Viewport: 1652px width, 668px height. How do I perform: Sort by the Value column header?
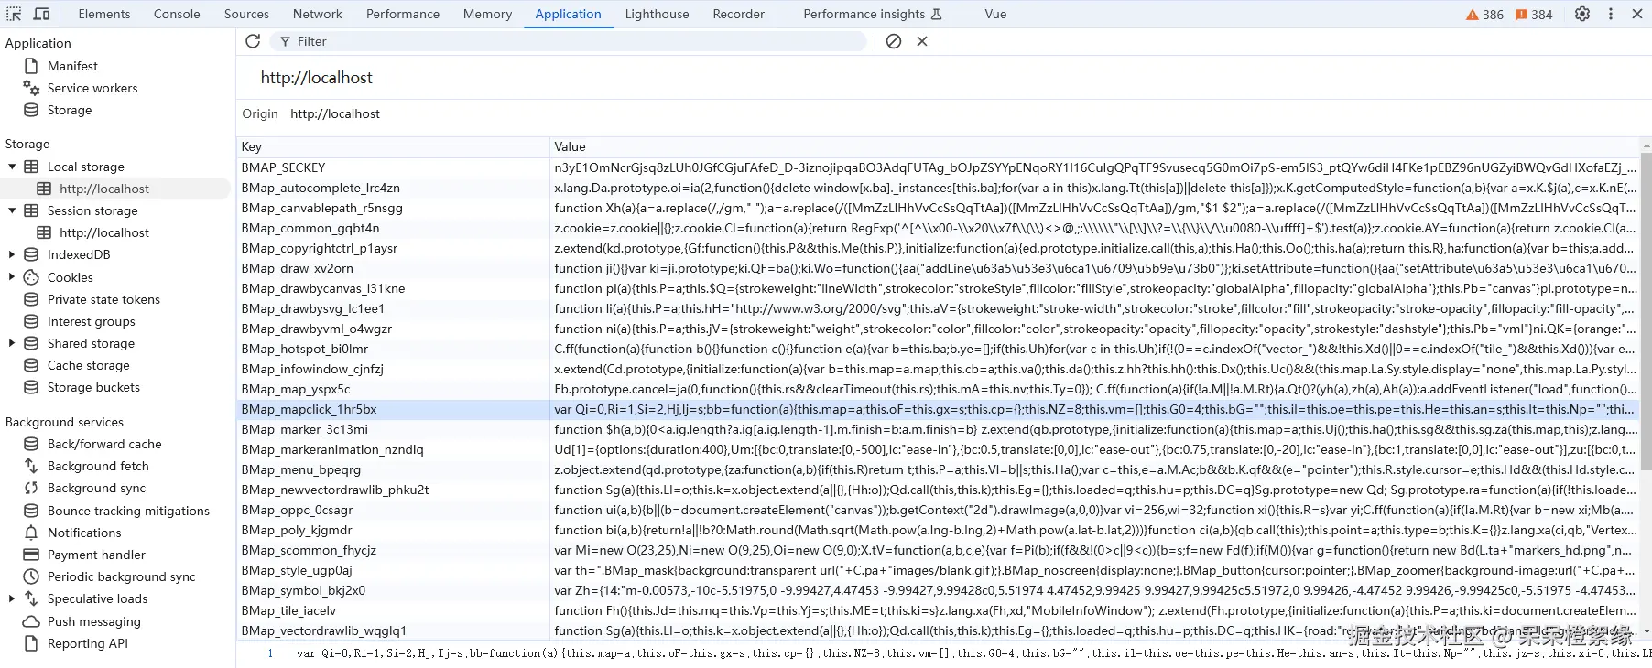[1093, 146]
